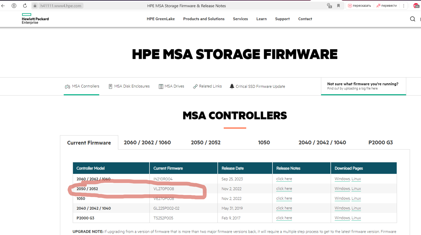The height and width of the screenshot is (235, 421).
Task: Click the Related Links chain icon
Action: [195, 86]
